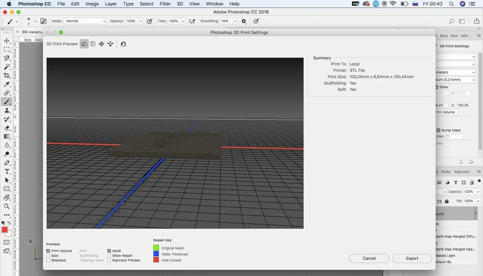Enable the Show Repair checkbox
Viewport: 483px width, 276px height.
tap(109, 256)
